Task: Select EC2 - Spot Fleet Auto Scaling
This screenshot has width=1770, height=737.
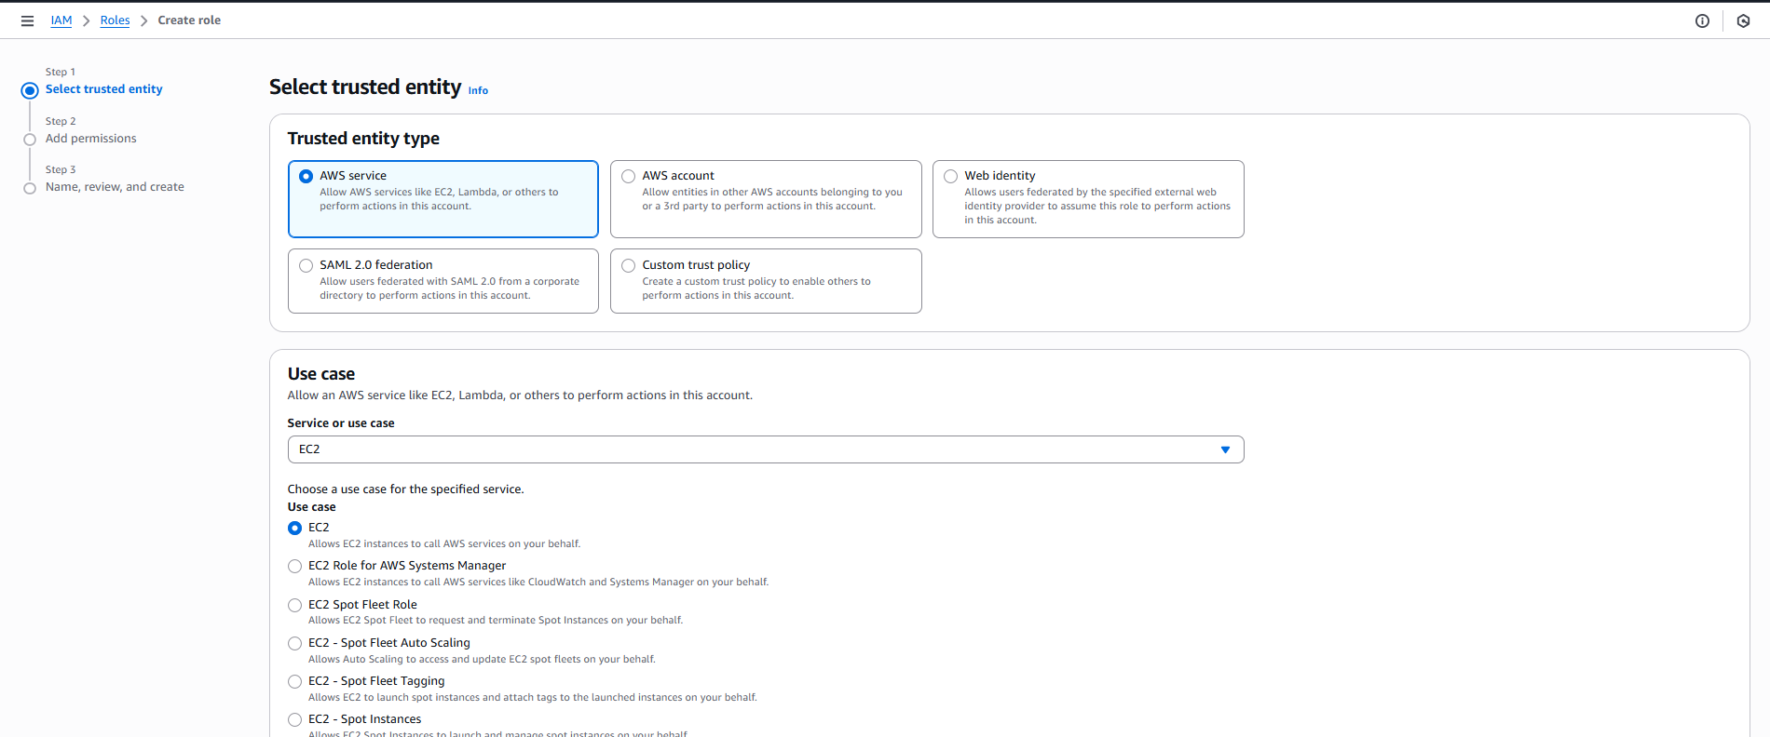Action: (295, 643)
